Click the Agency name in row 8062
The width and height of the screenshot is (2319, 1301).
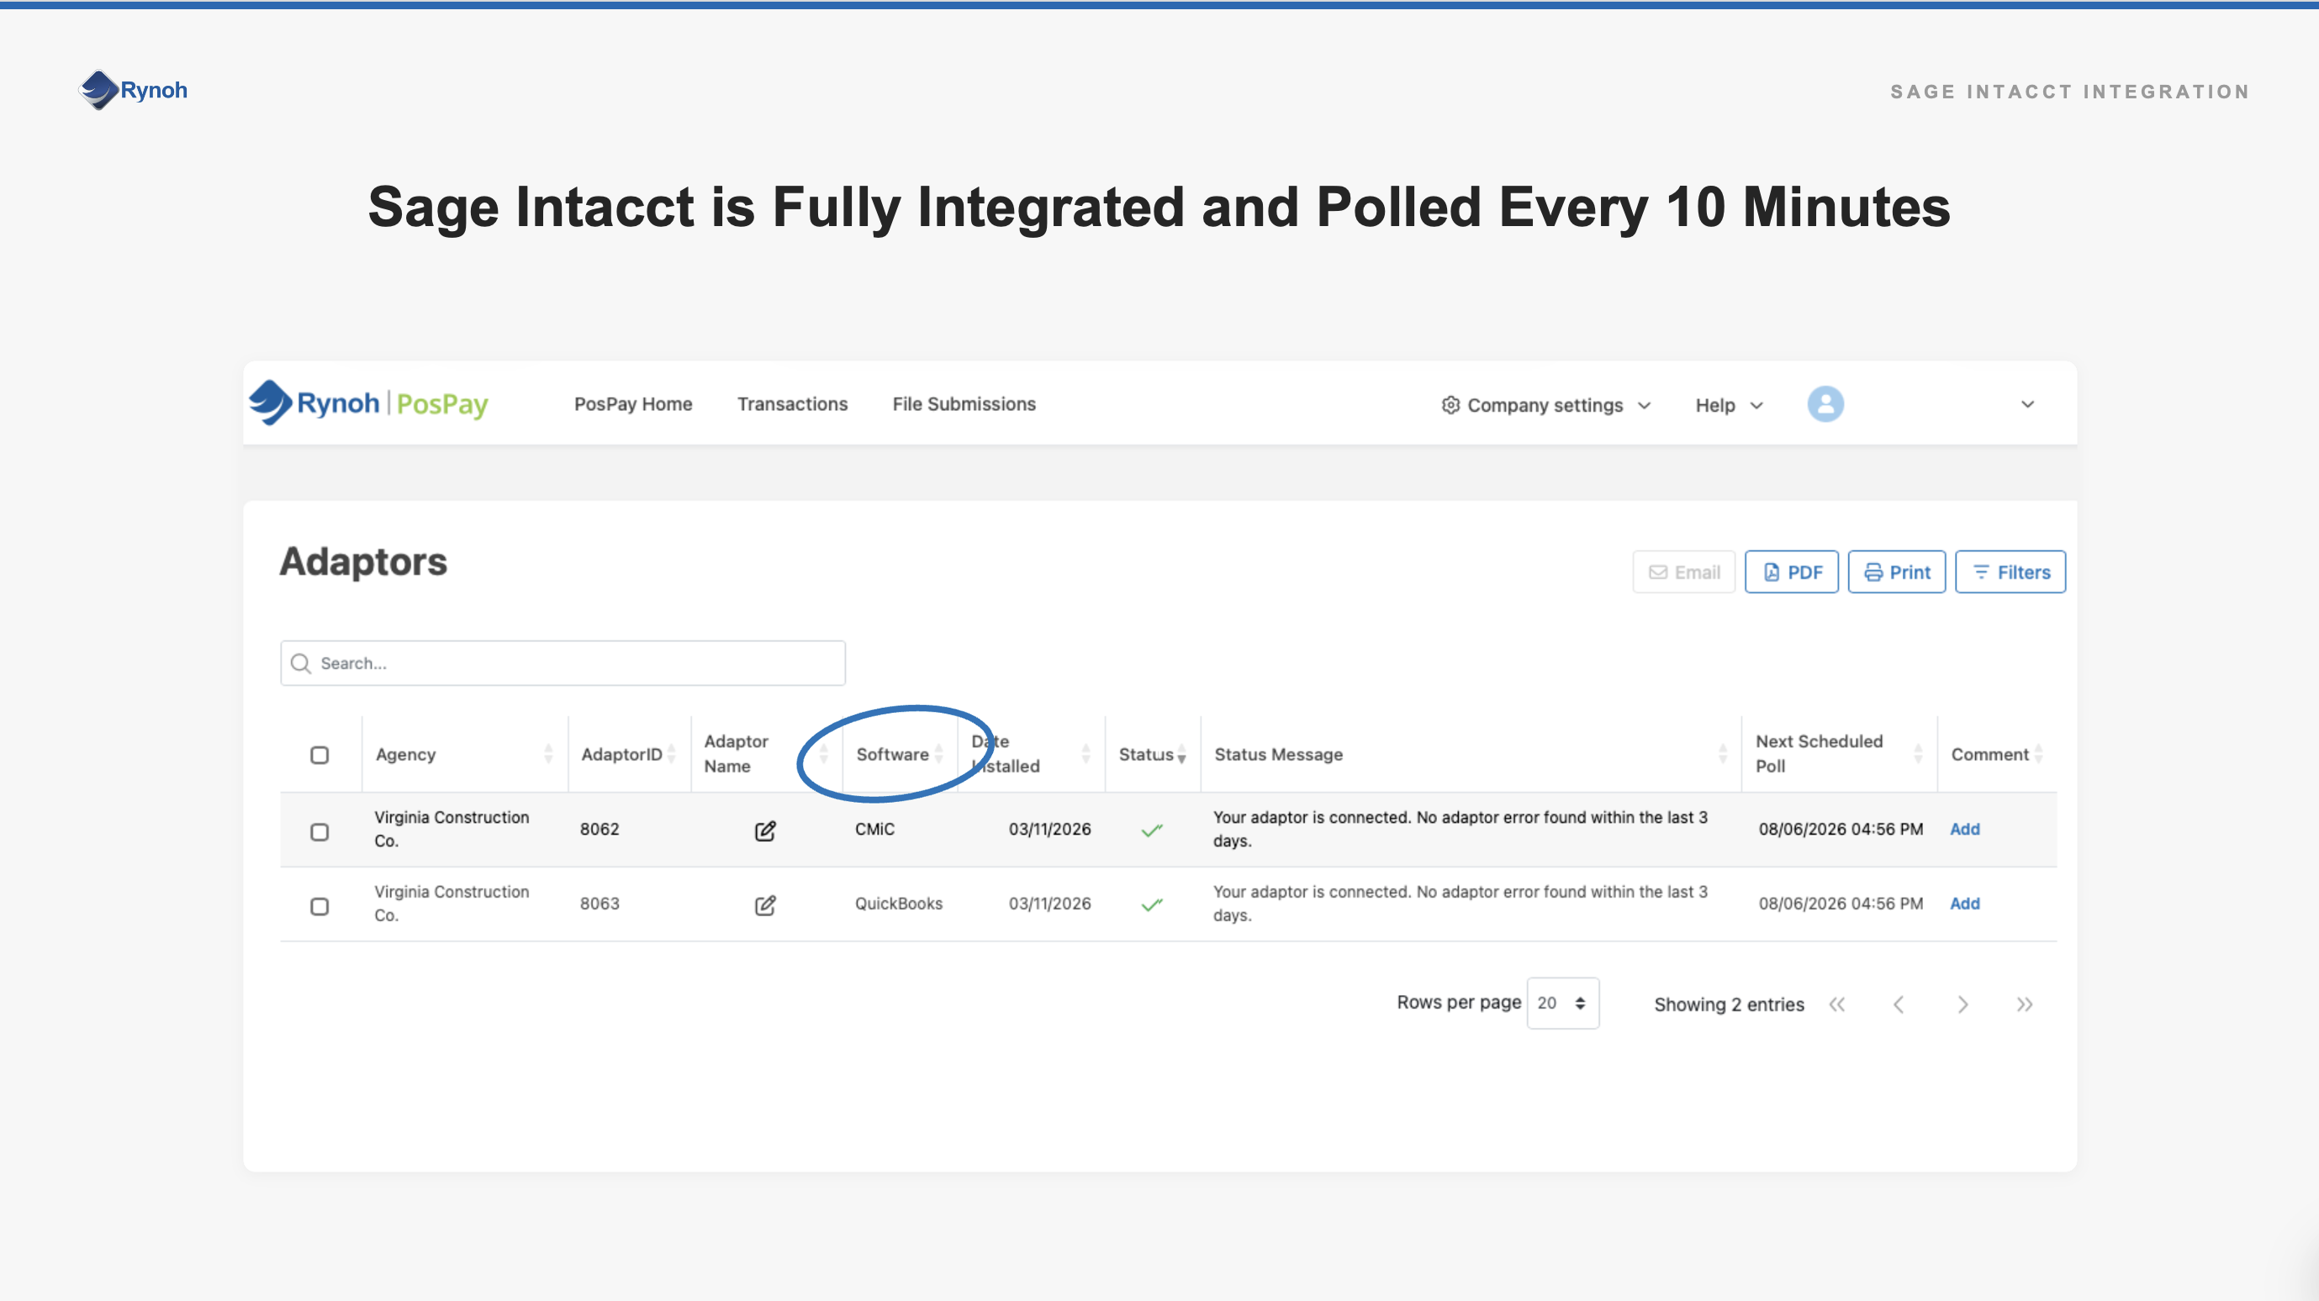tap(452, 829)
